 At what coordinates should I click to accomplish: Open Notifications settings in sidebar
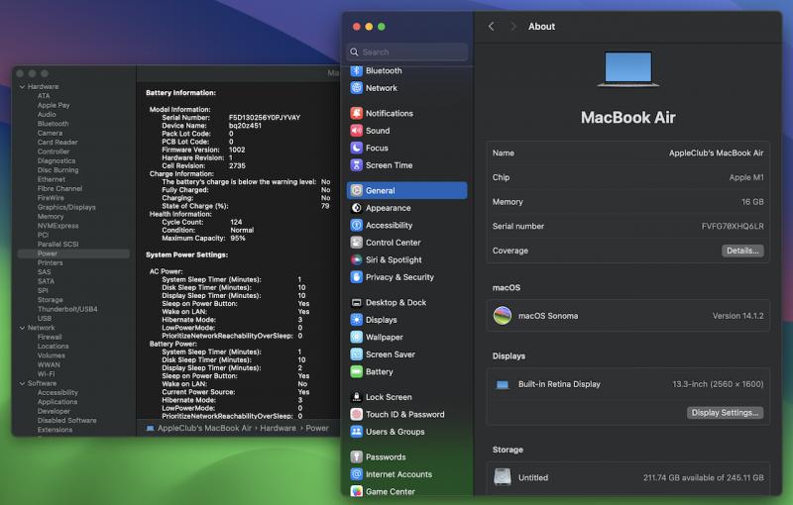point(390,114)
